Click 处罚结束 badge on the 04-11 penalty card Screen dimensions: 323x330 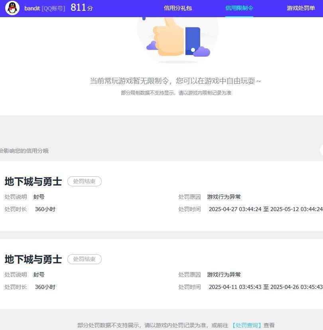point(84,259)
